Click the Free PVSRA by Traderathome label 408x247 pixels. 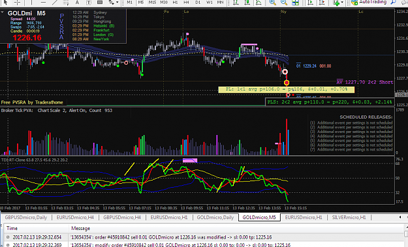(32, 102)
